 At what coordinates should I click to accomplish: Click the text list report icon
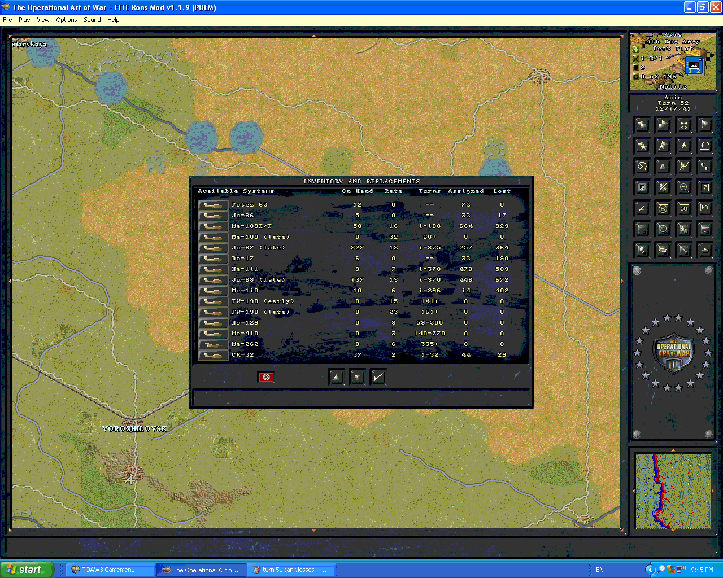tap(642, 229)
